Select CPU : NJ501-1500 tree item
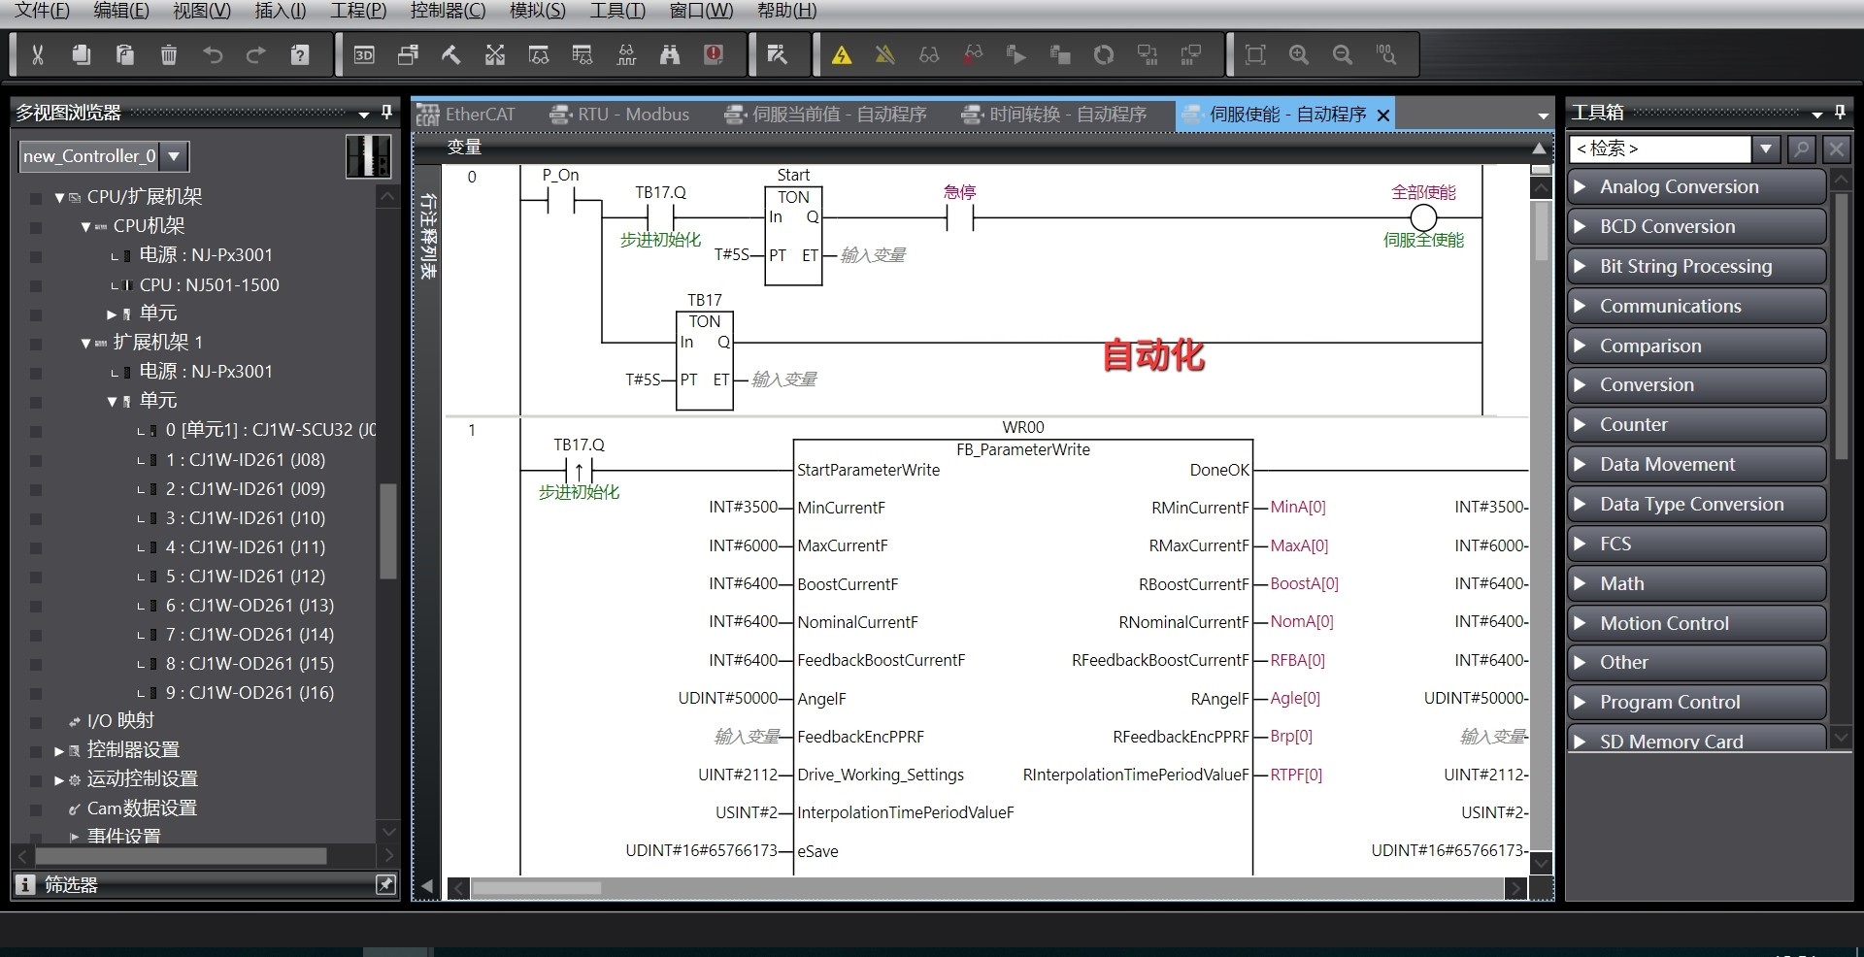 pyautogui.click(x=209, y=285)
